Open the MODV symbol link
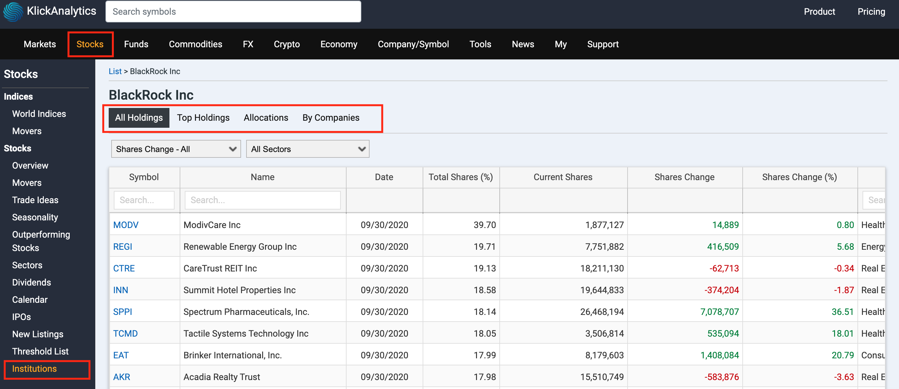This screenshot has width=899, height=389. click(x=126, y=225)
